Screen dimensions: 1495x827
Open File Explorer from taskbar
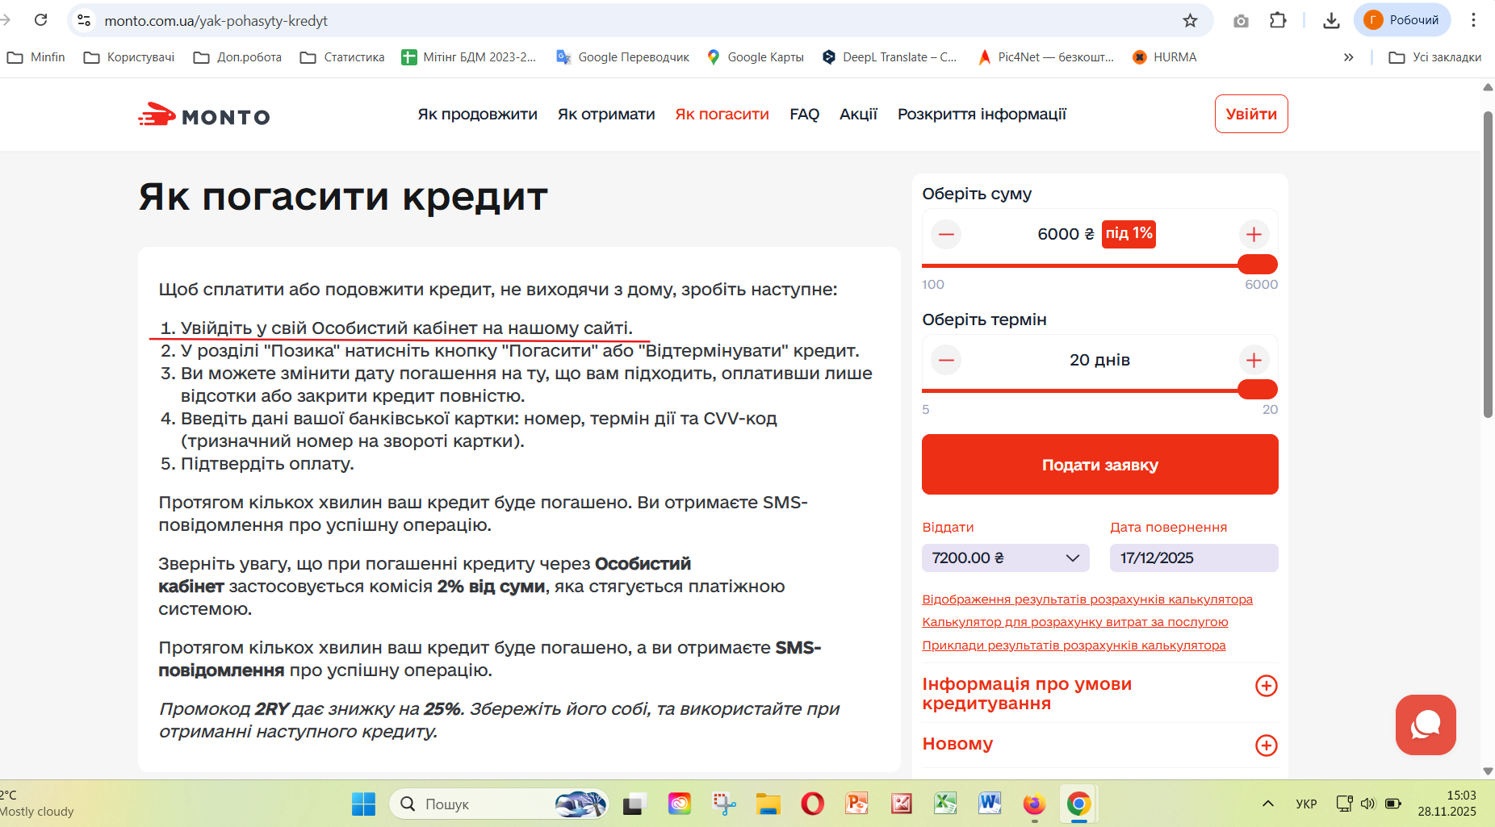tap(768, 804)
